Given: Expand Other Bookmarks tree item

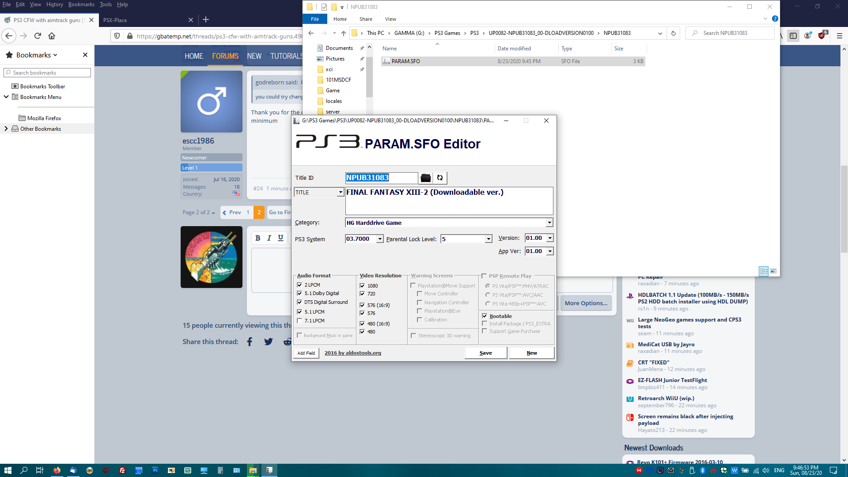Looking at the screenshot, I should click(6, 129).
